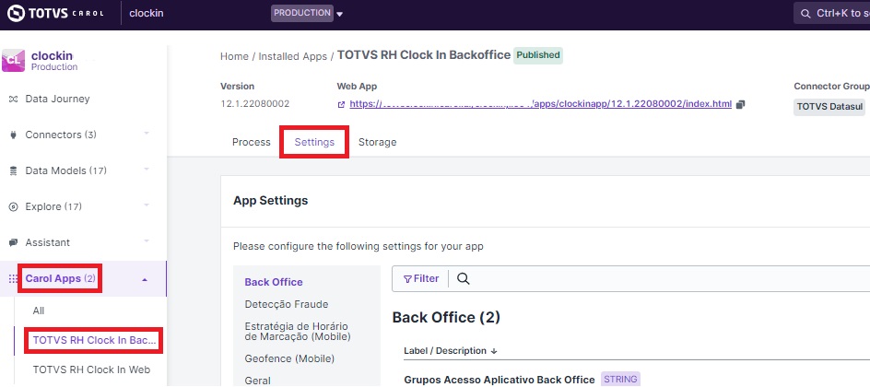Click the STRING type tag
870x387 pixels.
(620, 380)
